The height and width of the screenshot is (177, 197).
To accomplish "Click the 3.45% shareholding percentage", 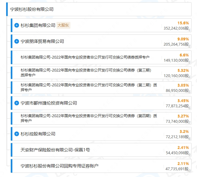I will [183, 101].
